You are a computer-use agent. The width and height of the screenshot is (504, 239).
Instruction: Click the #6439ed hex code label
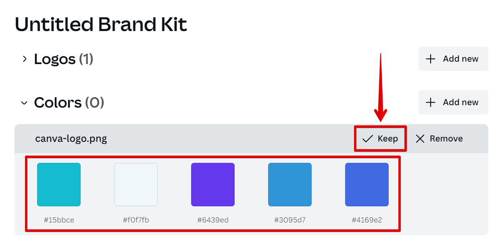(213, 220)
